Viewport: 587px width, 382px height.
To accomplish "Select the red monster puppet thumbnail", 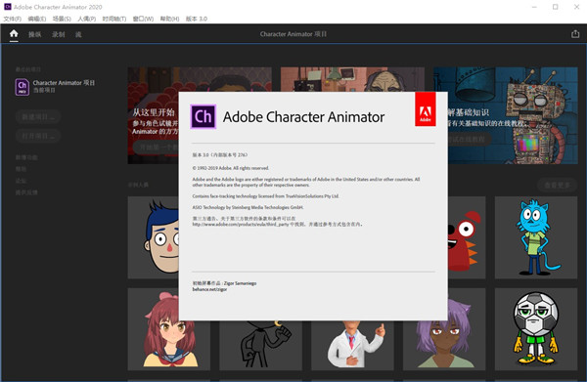I will pos(467,237).
